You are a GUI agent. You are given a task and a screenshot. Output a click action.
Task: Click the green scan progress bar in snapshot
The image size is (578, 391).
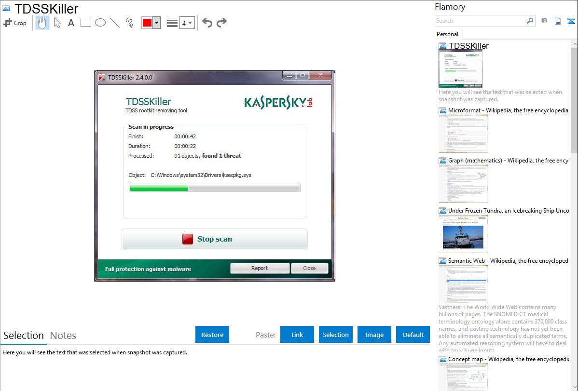(x=215, y=189)
